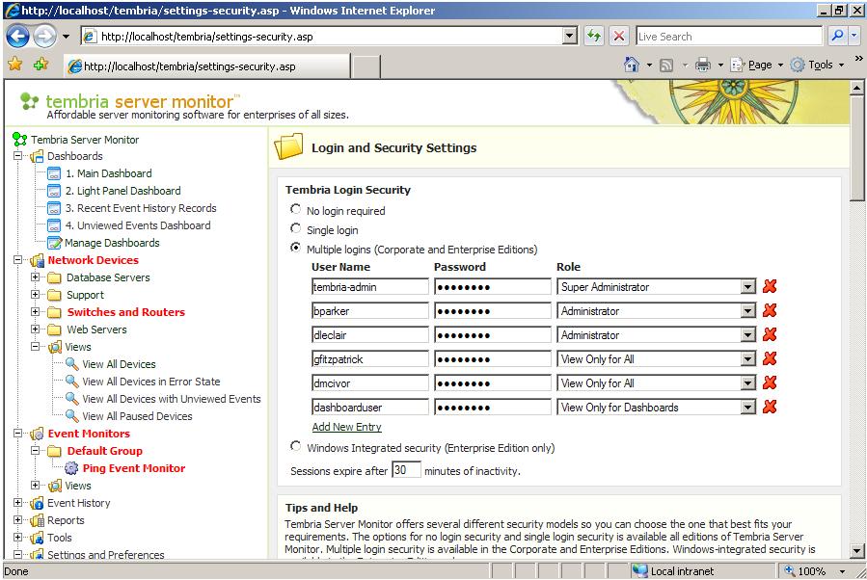Click the scrollbar down arrow

point(856,551)
